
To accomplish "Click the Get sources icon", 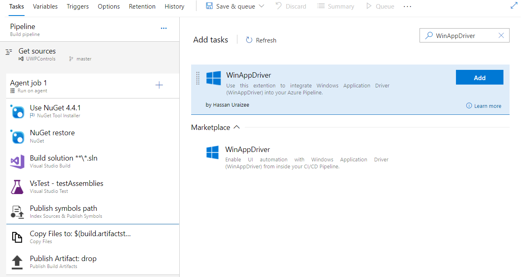I will 9,52.
